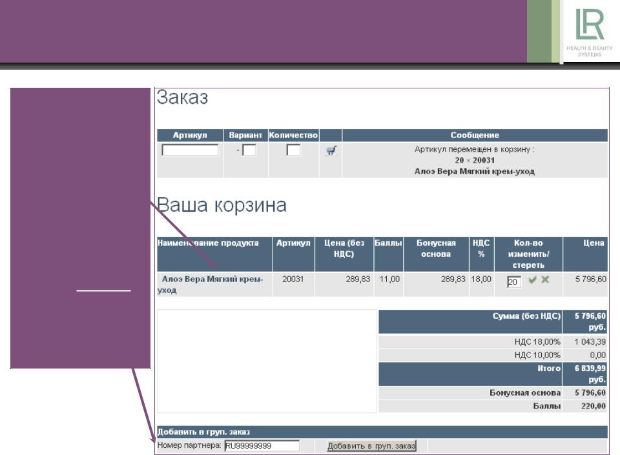
Task: Select the Баллы total 220,00
Action: [594, 406]
